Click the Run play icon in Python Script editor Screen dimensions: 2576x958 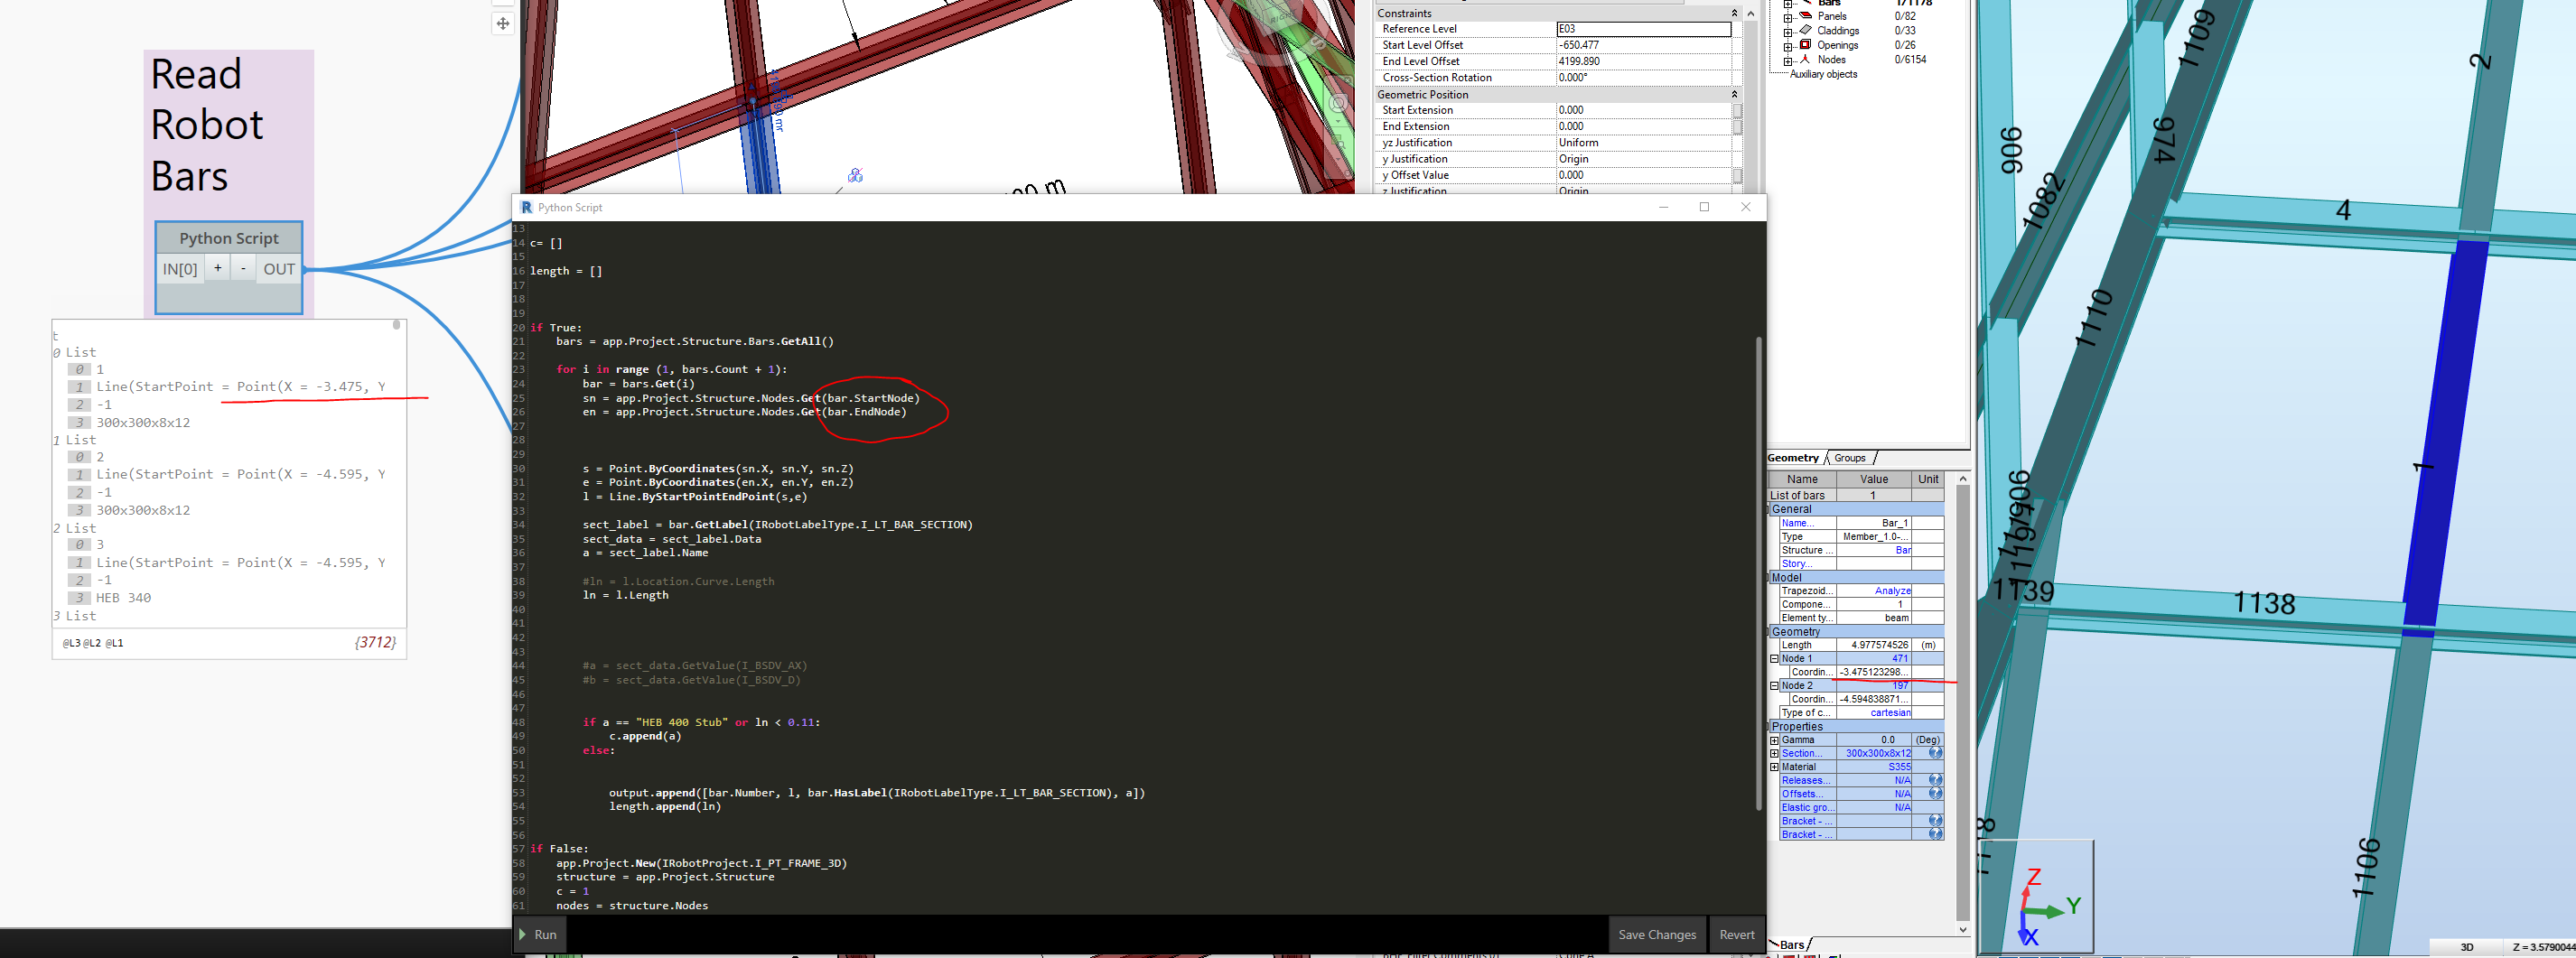click(524, 934)
